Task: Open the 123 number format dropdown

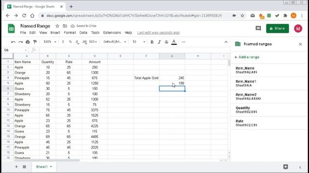Action: (x=93, y=42)
